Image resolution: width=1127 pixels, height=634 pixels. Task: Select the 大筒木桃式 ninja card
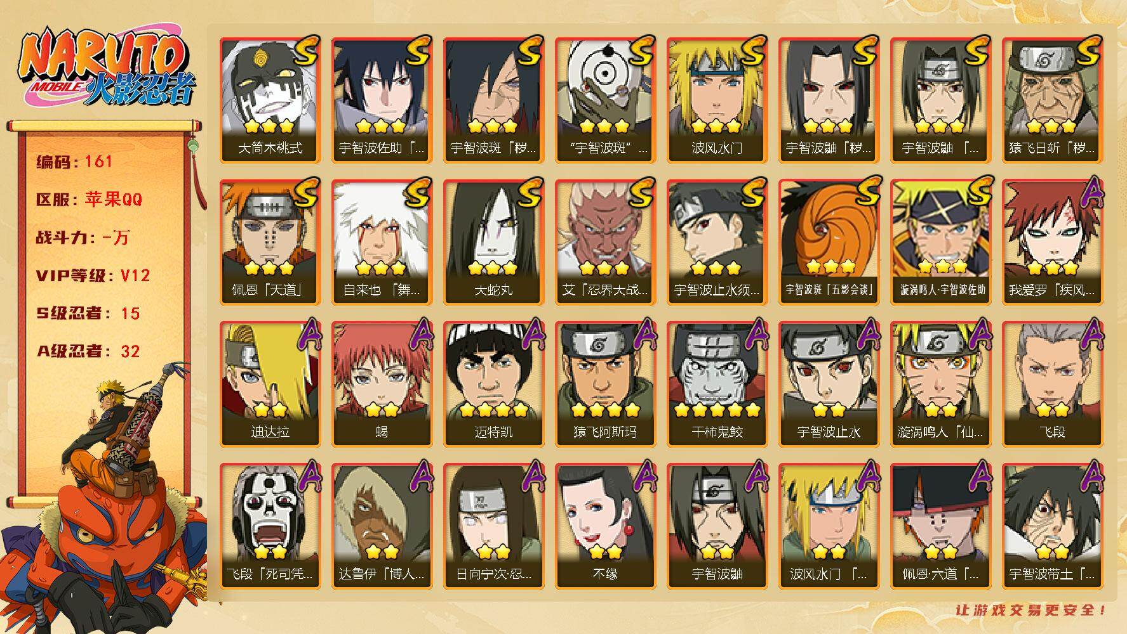click(x=270, y=100)
